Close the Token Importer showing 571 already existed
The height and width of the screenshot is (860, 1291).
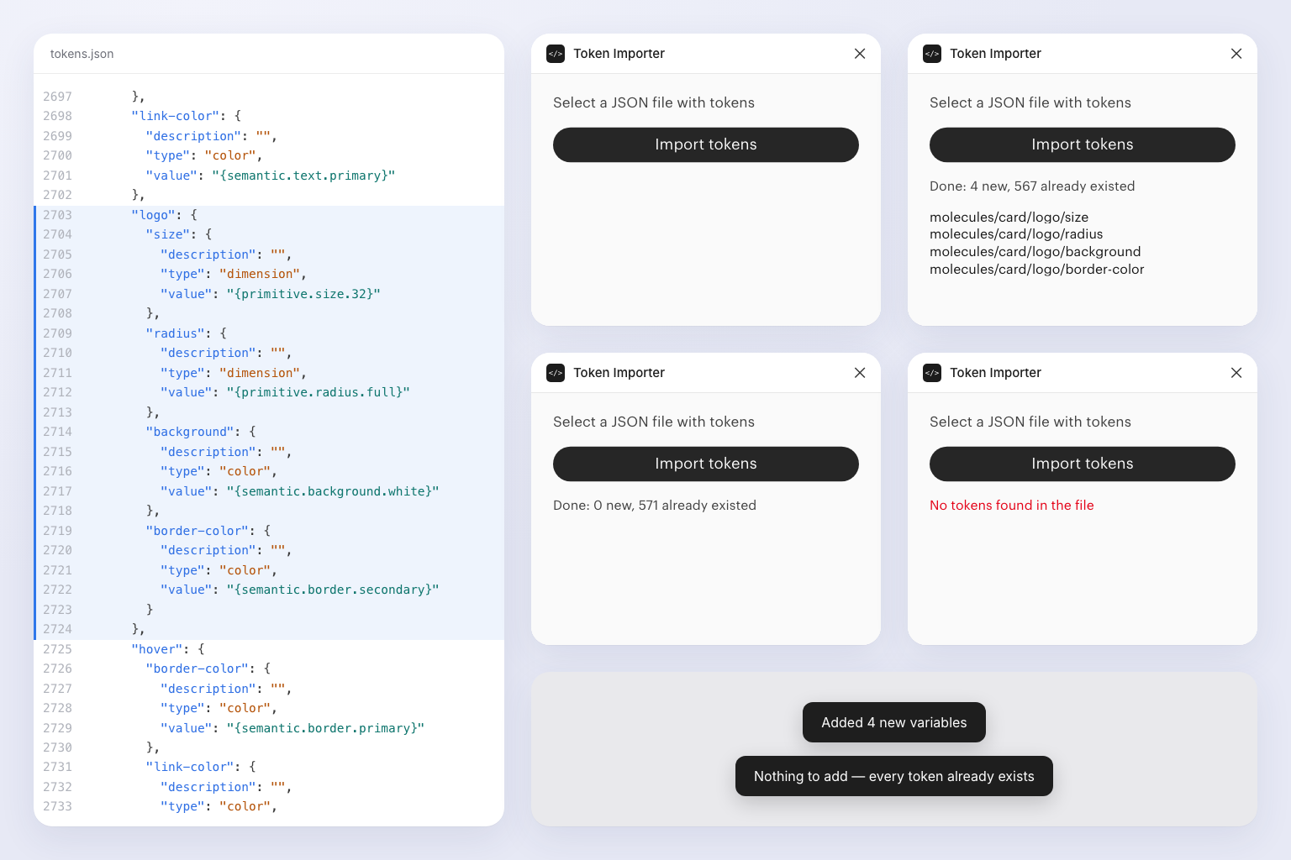click(x=860, y=373)
